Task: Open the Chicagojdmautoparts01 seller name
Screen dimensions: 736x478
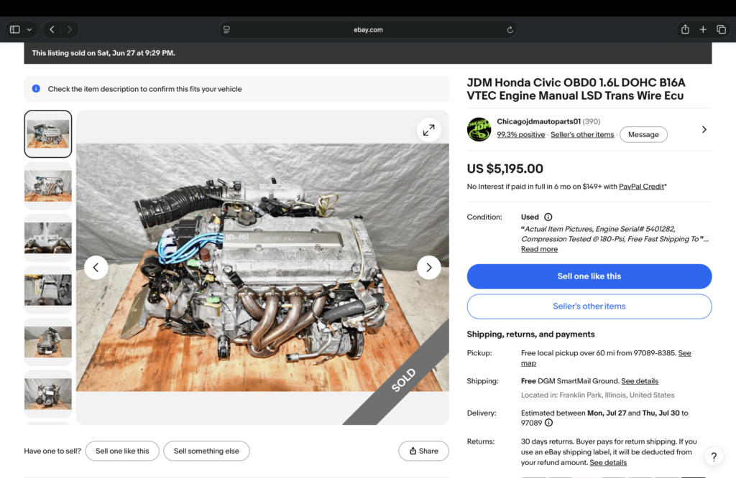Action: coord(538,121)
